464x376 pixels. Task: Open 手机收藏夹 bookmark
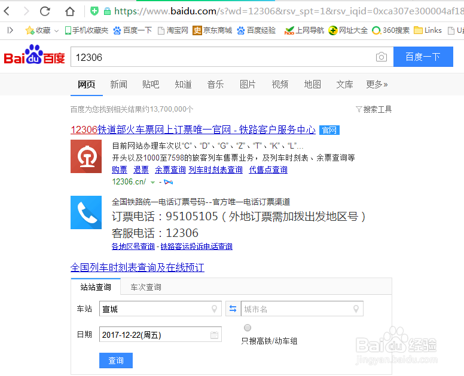(x=87, y=30)
